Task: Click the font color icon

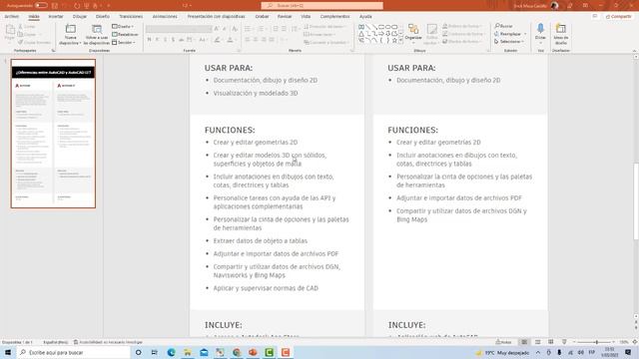Action: tap(230, 40)
